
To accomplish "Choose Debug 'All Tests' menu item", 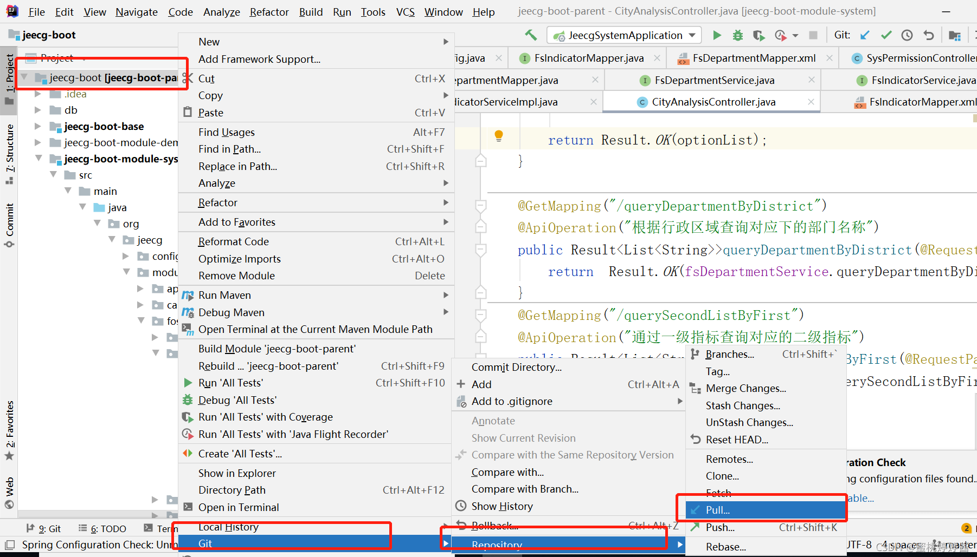I will (x=316, y=400).
